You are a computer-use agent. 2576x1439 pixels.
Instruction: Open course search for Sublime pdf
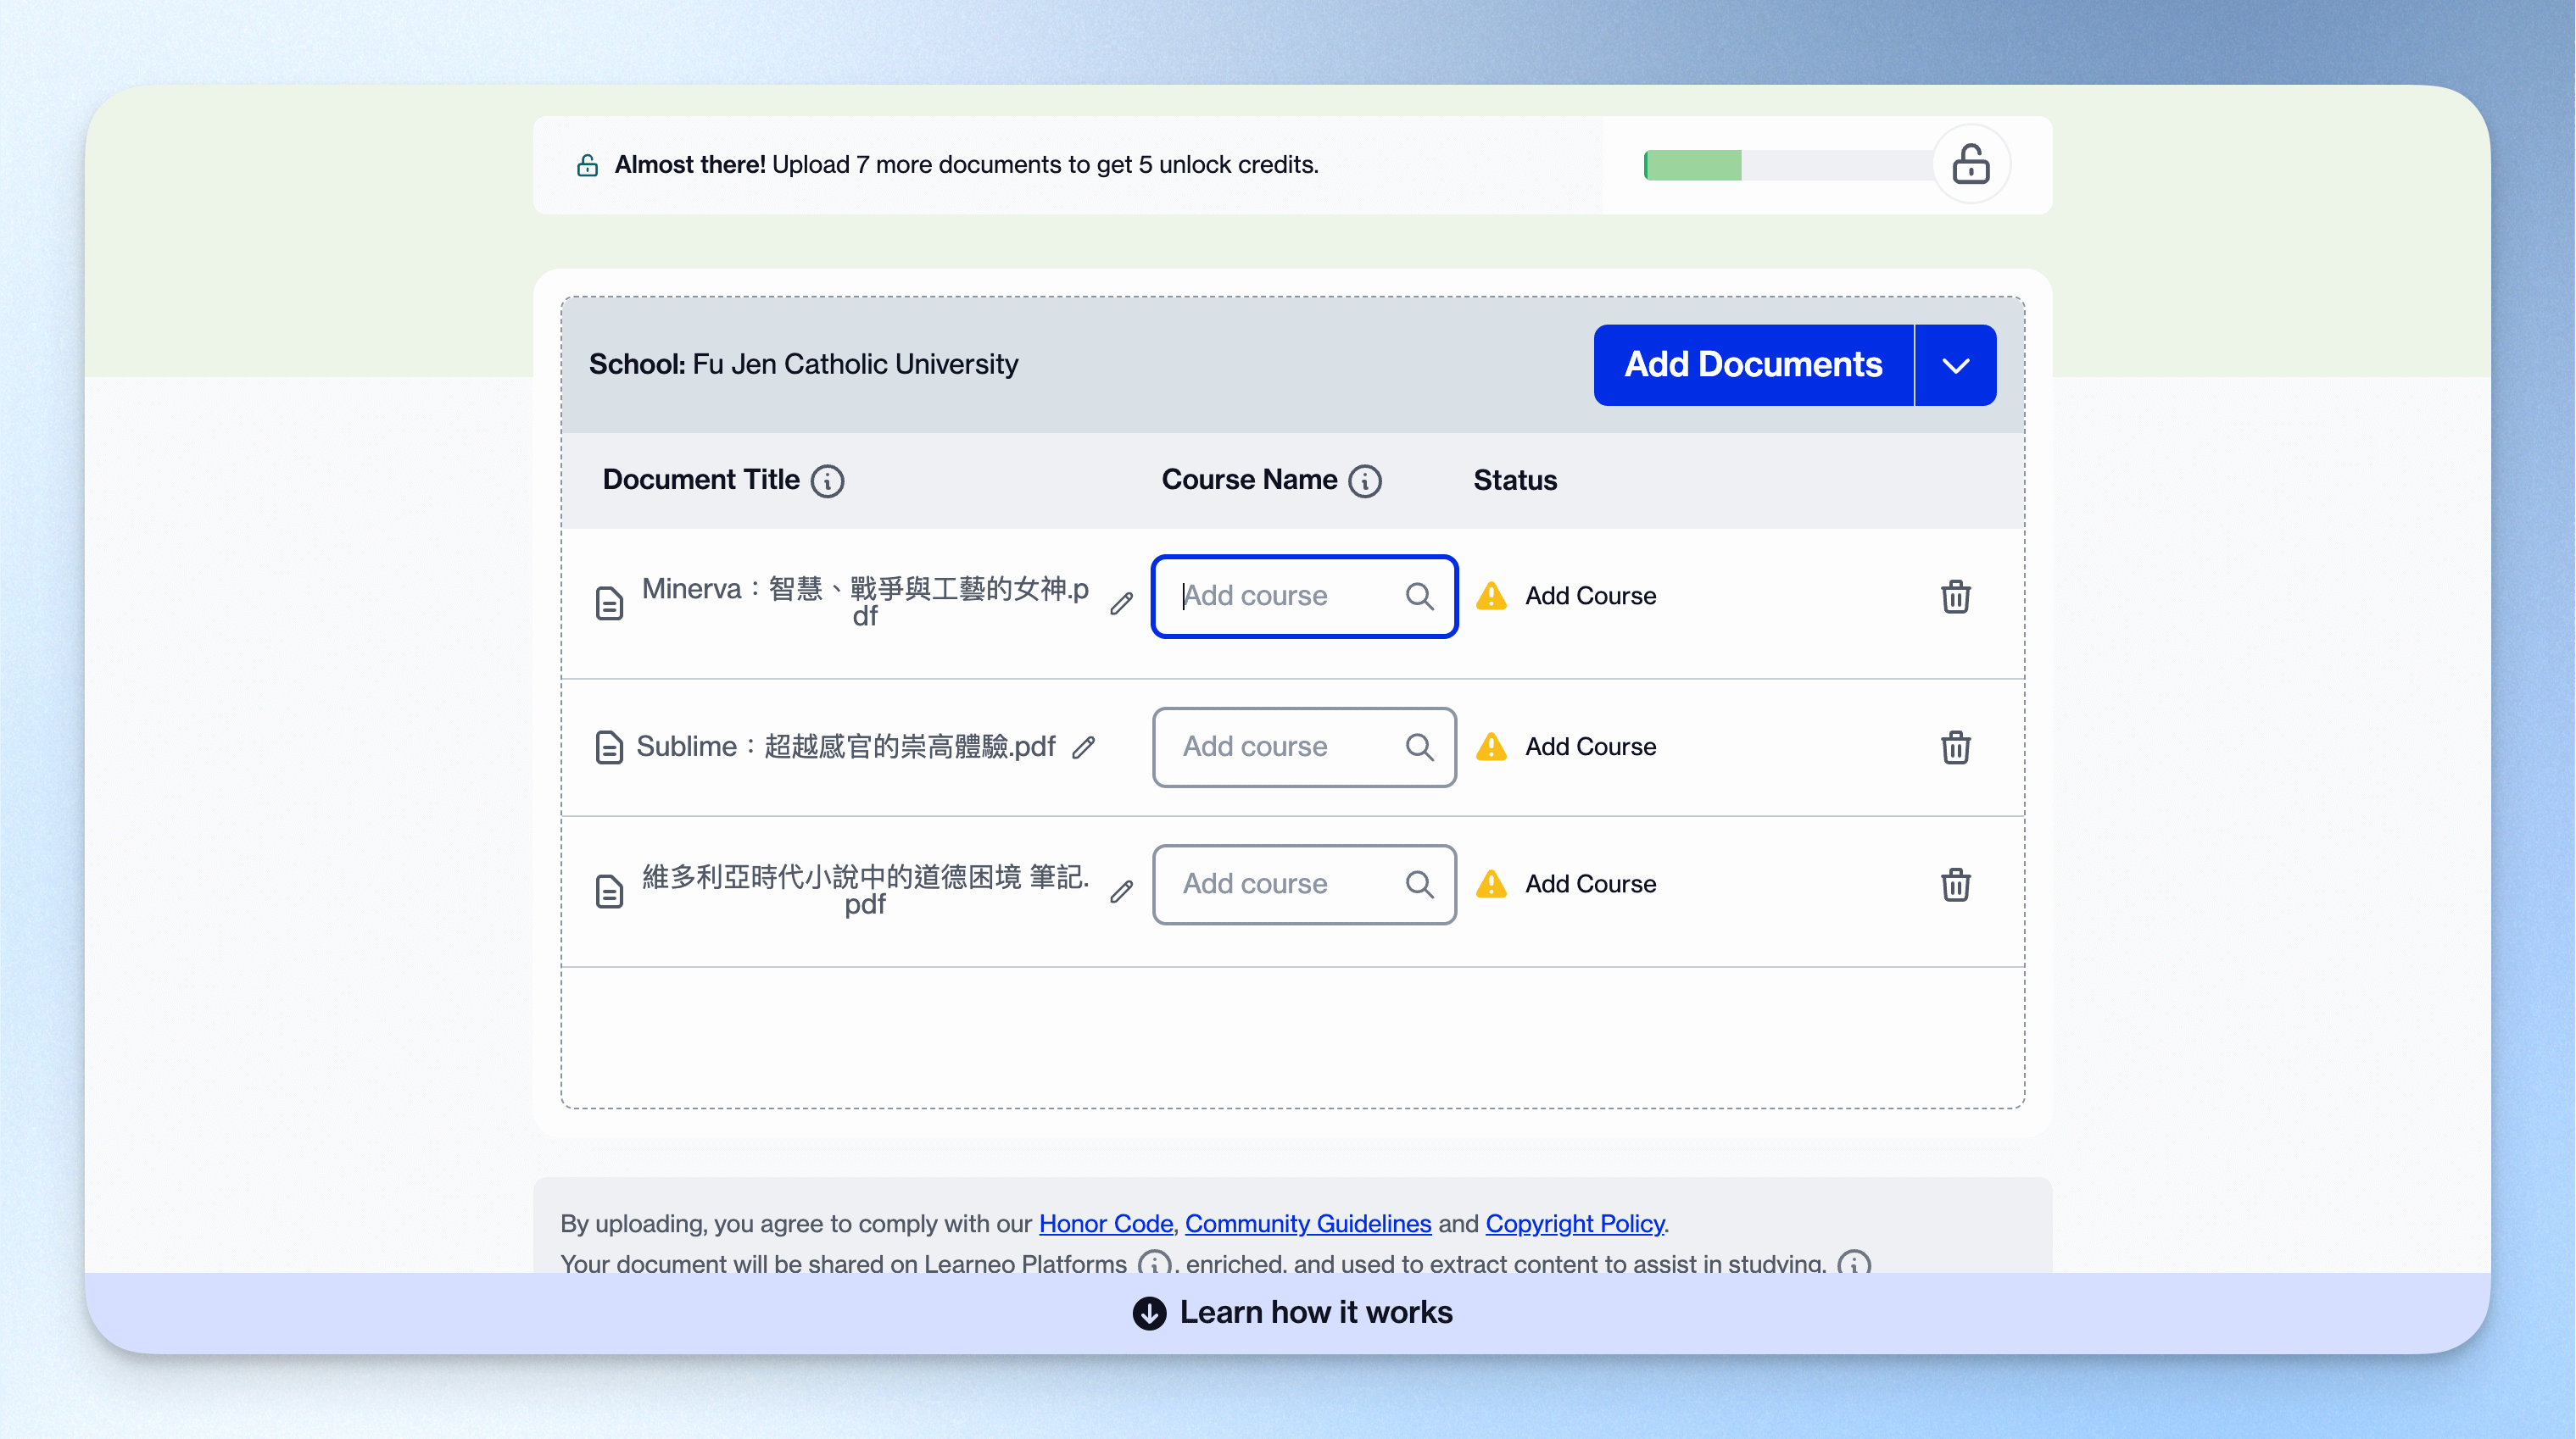(1304, 747)
